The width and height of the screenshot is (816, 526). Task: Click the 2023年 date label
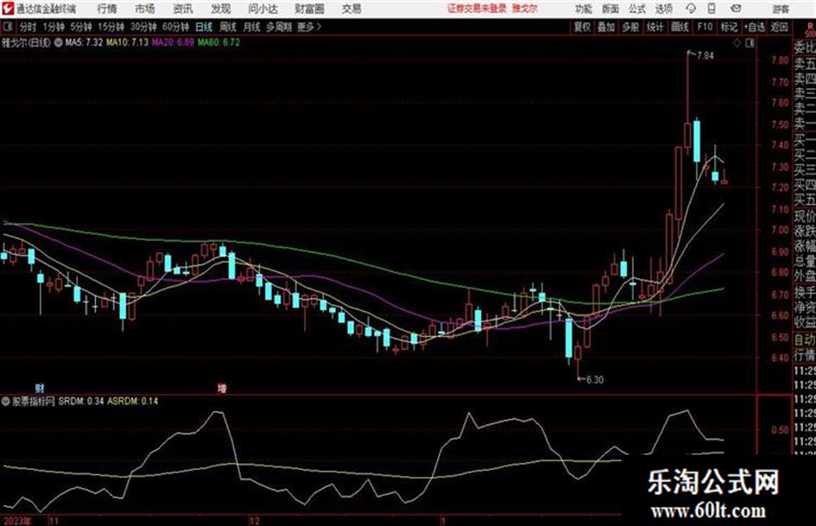pos(16,521)
